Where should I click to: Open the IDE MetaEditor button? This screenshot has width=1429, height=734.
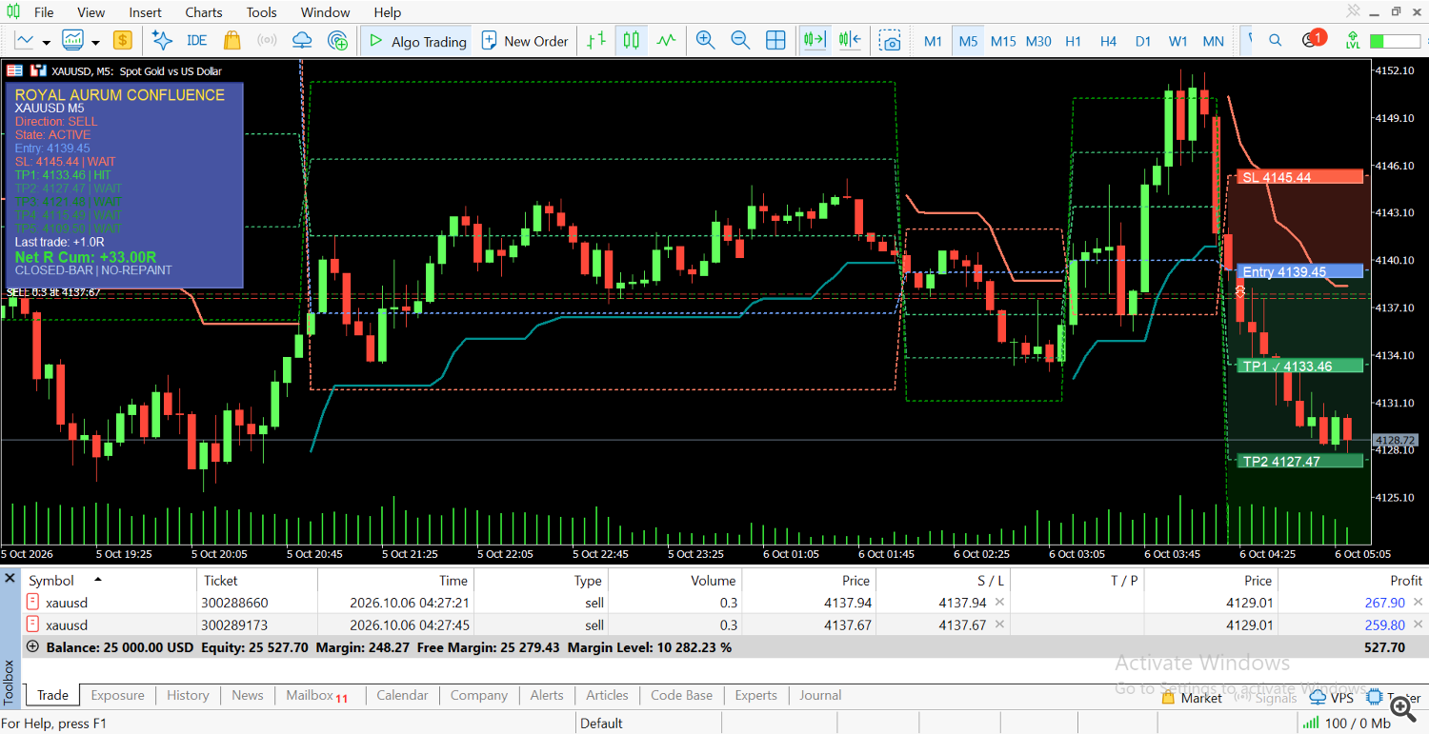[x=196, y=41]
